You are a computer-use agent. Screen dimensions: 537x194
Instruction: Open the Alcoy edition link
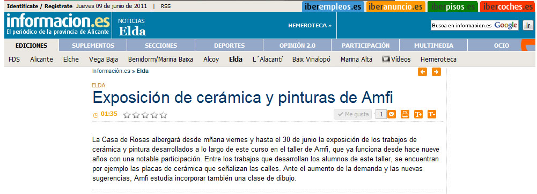tap(211, 59)
